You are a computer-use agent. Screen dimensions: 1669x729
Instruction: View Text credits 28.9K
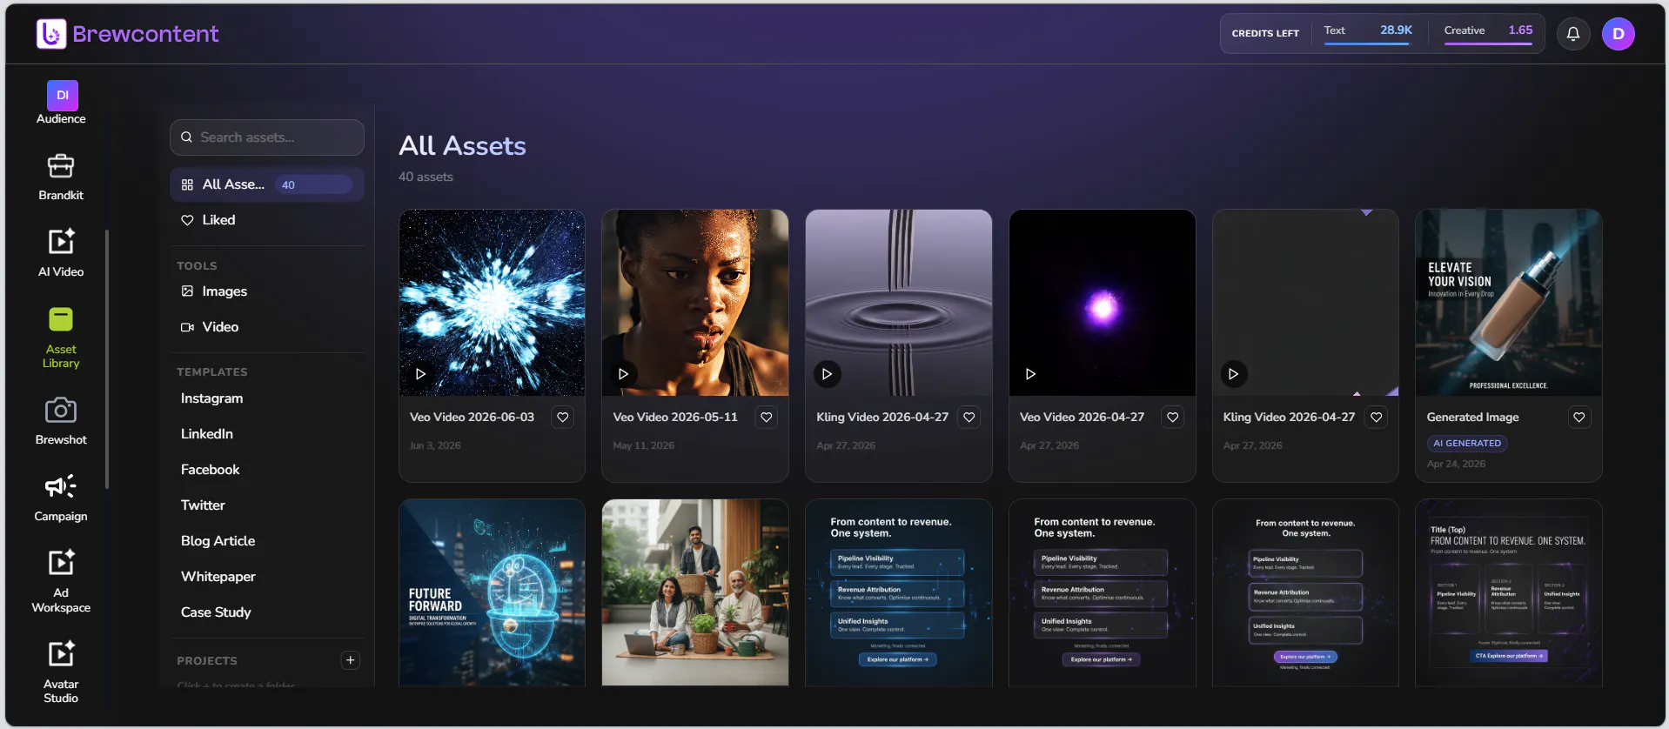point(1368,34)
